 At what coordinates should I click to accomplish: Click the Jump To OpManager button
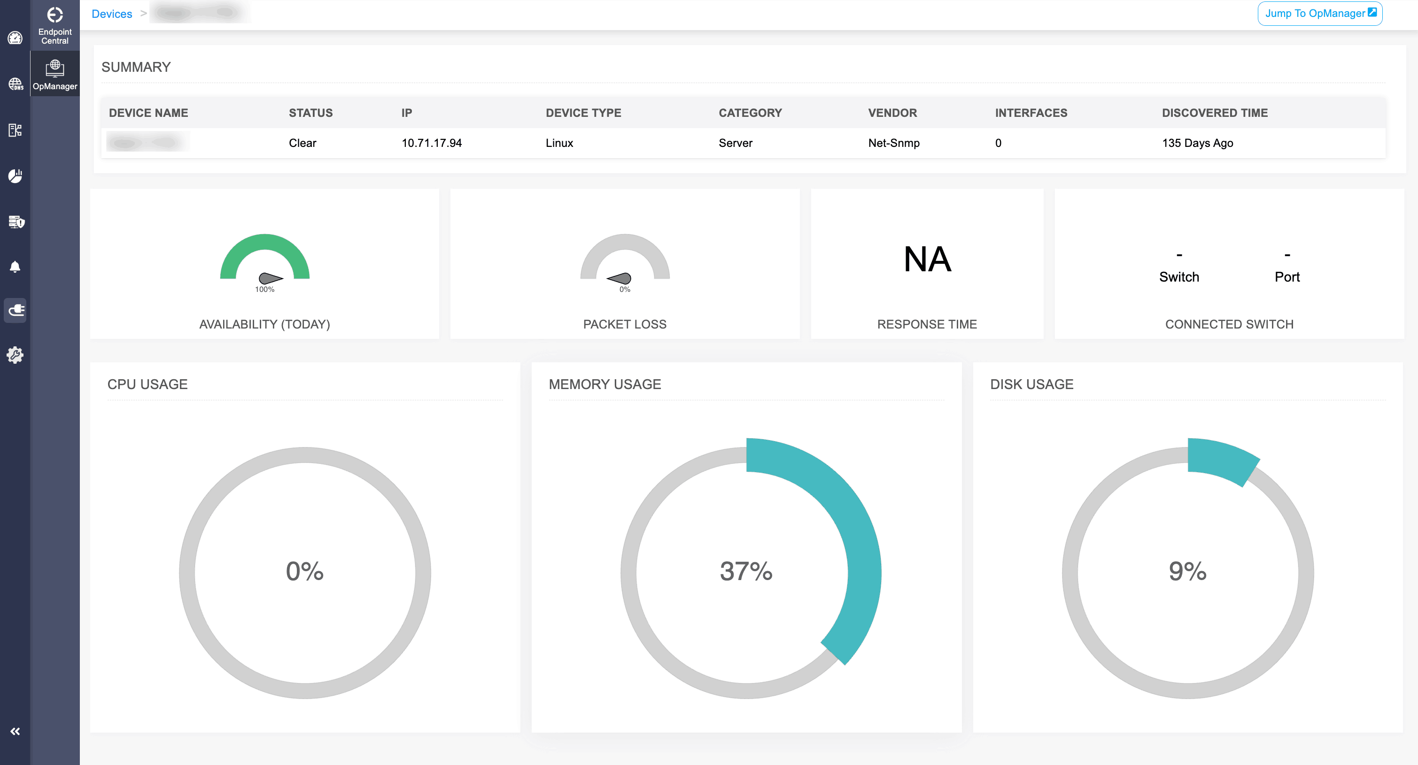[1319, 13]
